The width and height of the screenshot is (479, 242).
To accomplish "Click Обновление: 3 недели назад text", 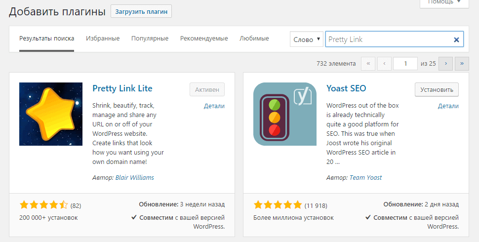I will click(x=182, y=204).
